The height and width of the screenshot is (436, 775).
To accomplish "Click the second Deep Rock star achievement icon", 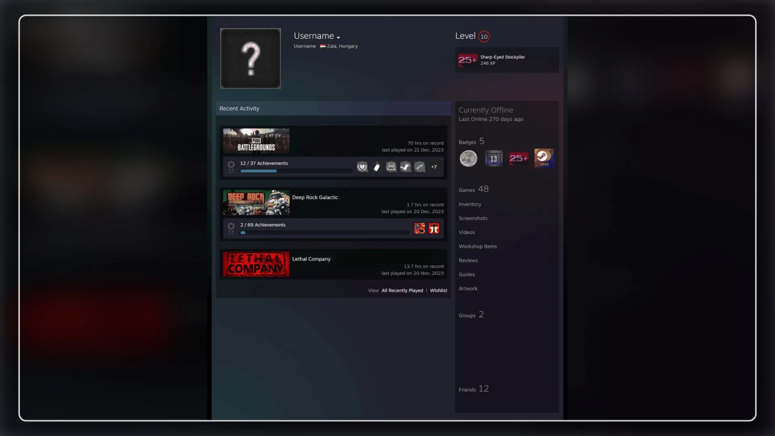I will point(434,228).
